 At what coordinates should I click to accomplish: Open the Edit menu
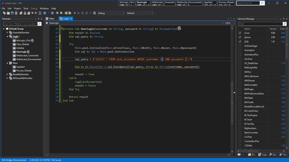point(9,9)
